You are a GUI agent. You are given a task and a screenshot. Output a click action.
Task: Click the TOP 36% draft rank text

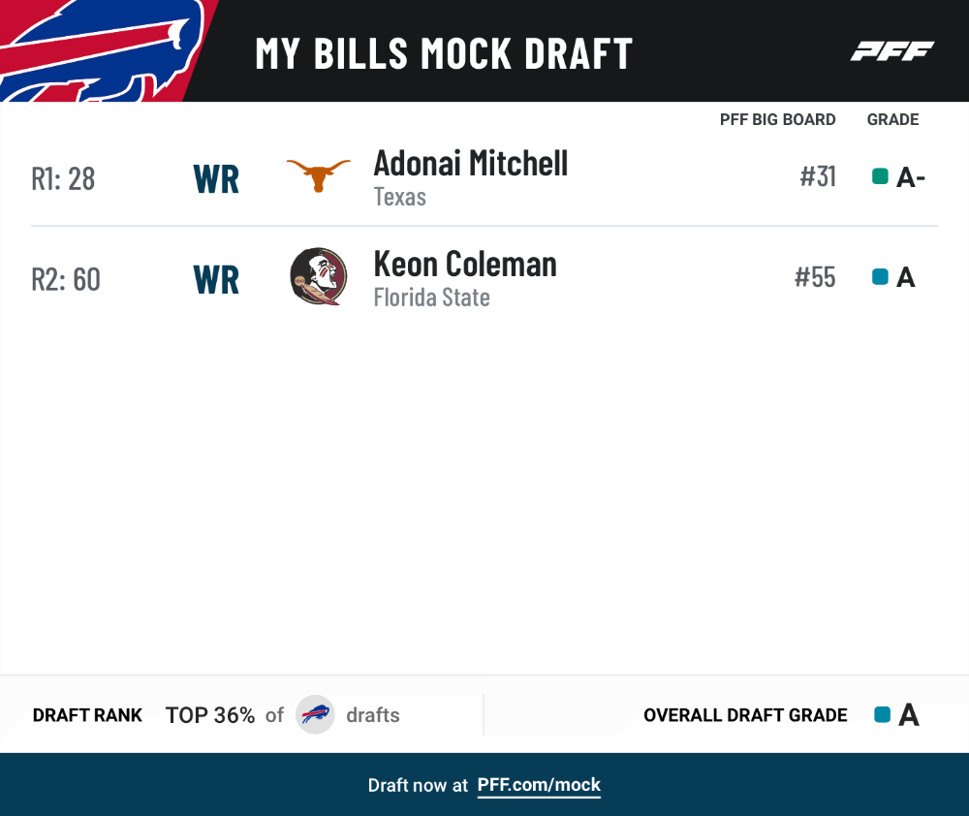210,715
